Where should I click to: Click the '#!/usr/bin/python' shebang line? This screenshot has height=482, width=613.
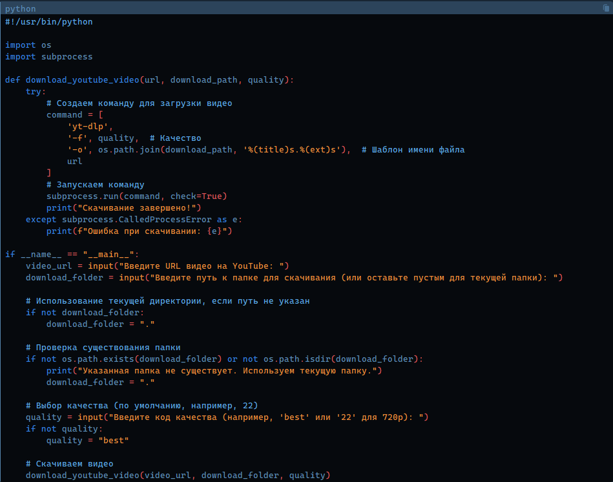49,22
